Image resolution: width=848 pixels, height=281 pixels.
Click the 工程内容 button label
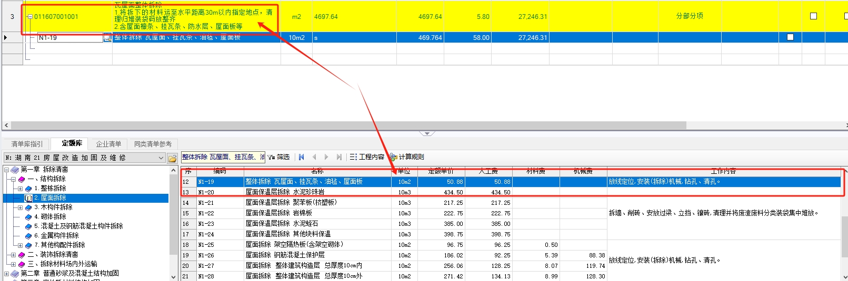(372, 157)
